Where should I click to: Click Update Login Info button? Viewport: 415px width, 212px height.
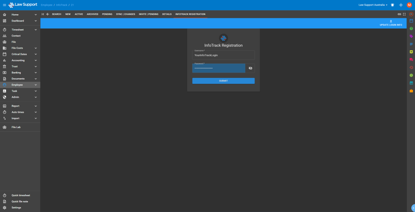click(x=391, y=23)
